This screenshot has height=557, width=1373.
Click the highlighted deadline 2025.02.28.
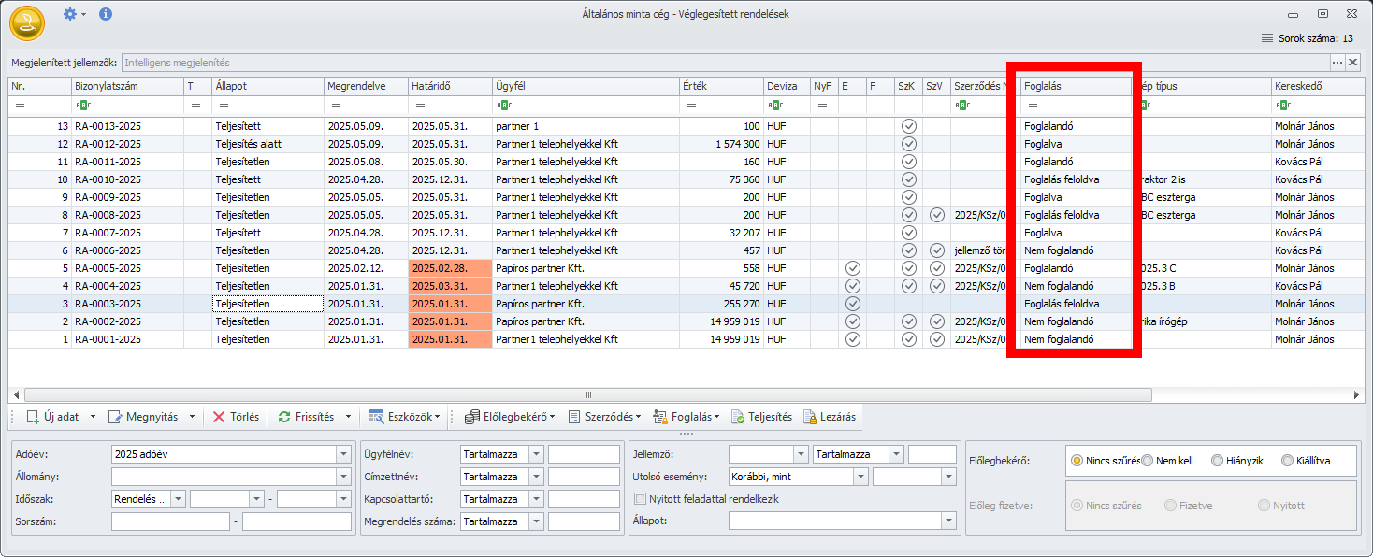coord(450,268)
